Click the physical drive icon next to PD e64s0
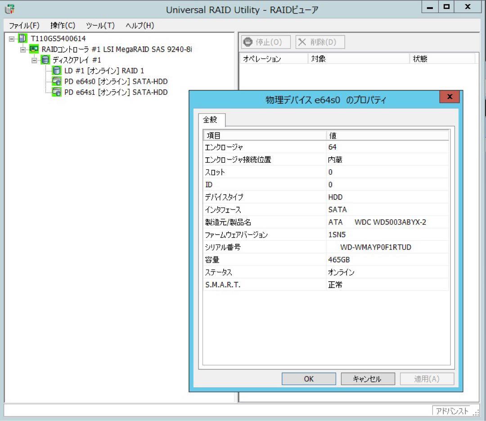486x421 pixels. pyautogui.click(x=57, y=81)
